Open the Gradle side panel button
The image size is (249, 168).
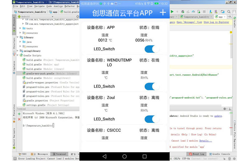235,22
